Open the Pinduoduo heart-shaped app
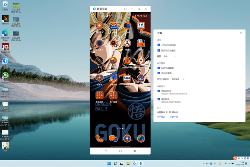Viewport: 250px width, 167px height. 99,78
